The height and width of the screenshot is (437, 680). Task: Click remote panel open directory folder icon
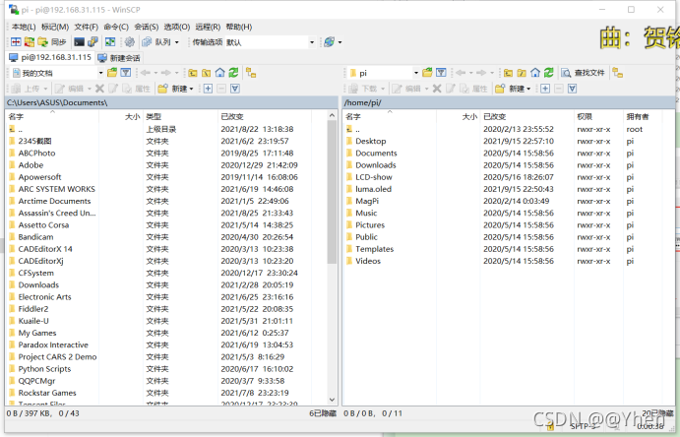(428, 73)
